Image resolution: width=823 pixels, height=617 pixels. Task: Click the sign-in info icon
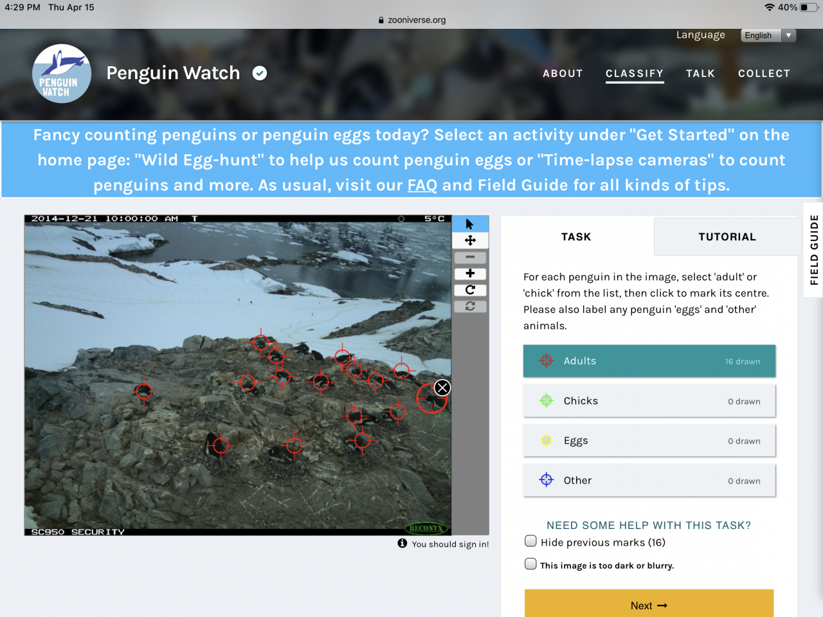pyautogui.click(x=402, y=543)
